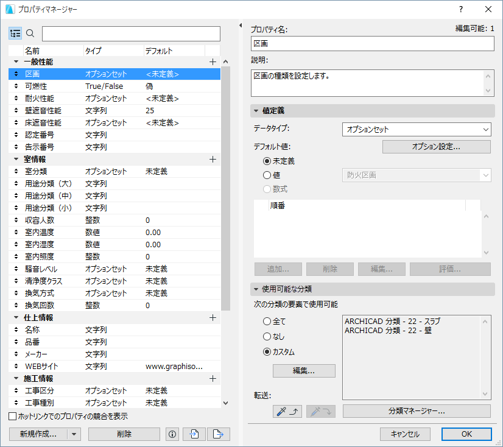This screenshot has height=447, width=503.
Task: Pick up settings with eyedropper icon
Action: [x=287, y=412]
